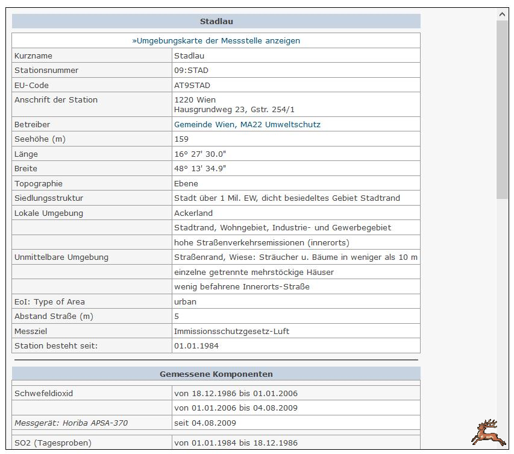Viewport: 514px width, 454px height.
Task: Select Seehöhe value 159
Action: coord(181,139)
